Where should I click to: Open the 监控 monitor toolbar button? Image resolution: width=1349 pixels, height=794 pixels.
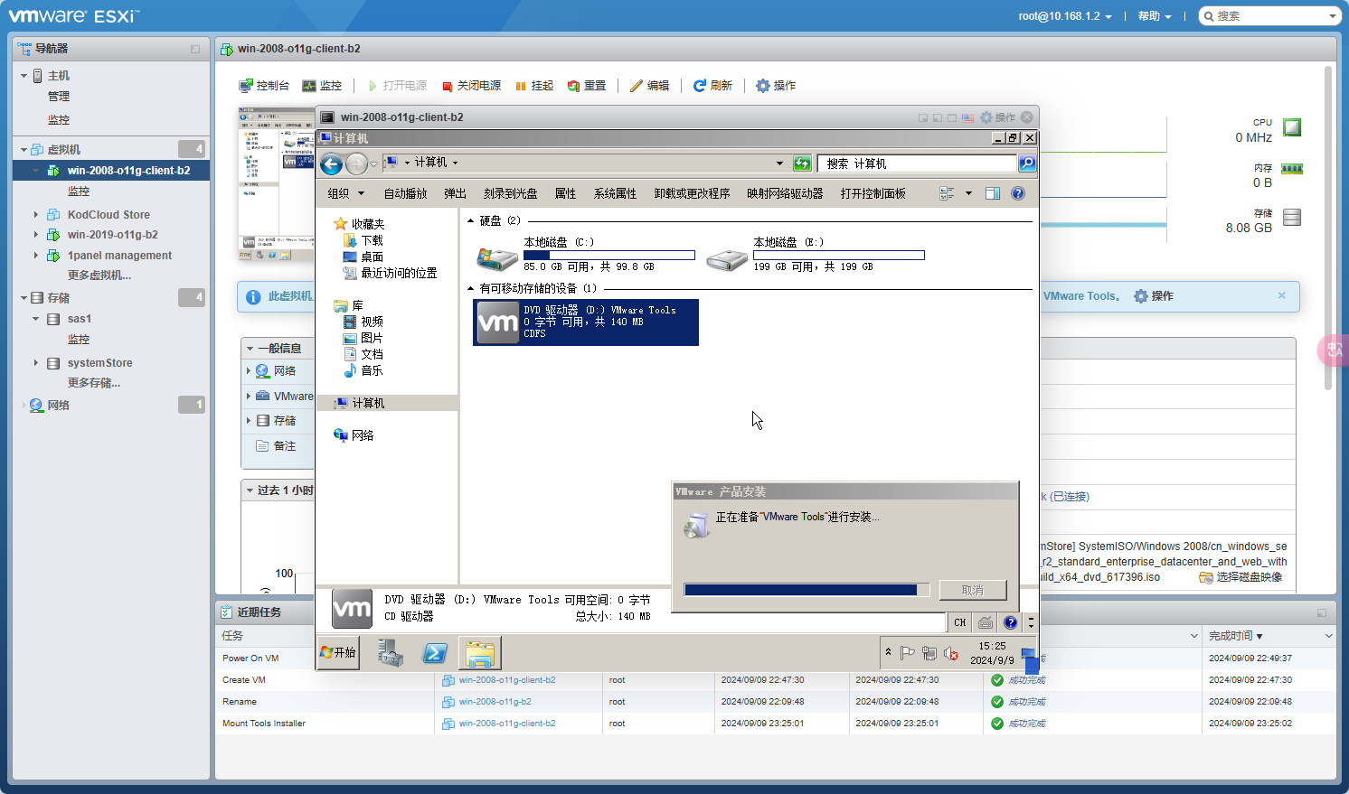click(322, 86)
